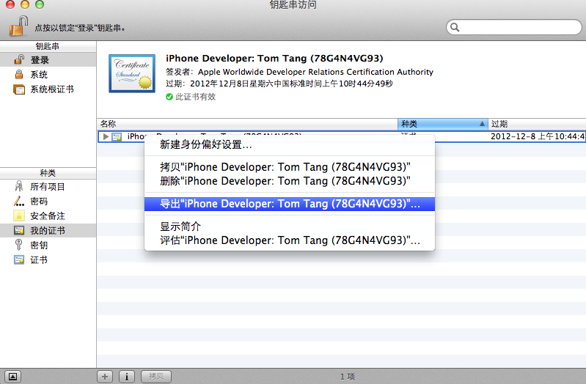Screen dimensions: 586x384
Task: Expand the iPhone Developer certificate row triangle
Action: [x=106, y=137]
